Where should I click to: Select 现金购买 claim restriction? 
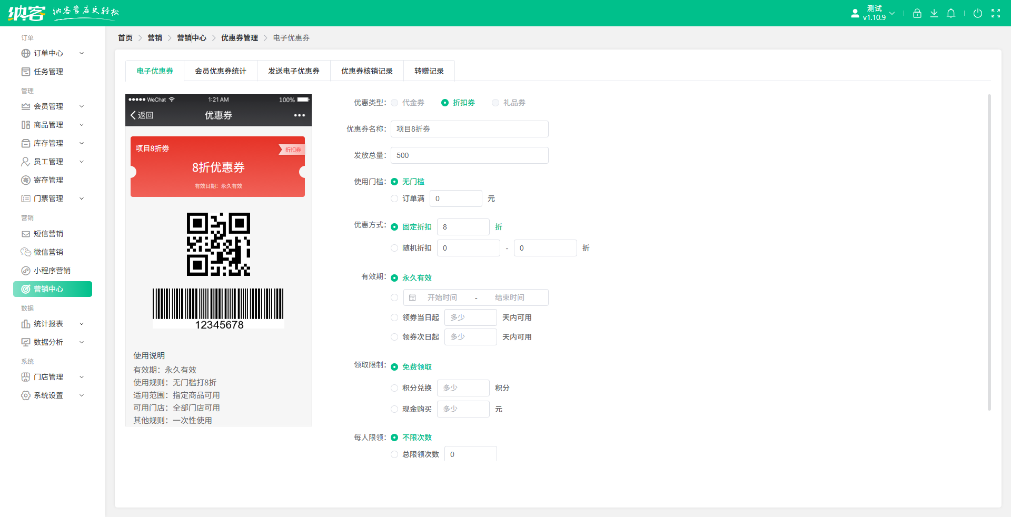394,409
